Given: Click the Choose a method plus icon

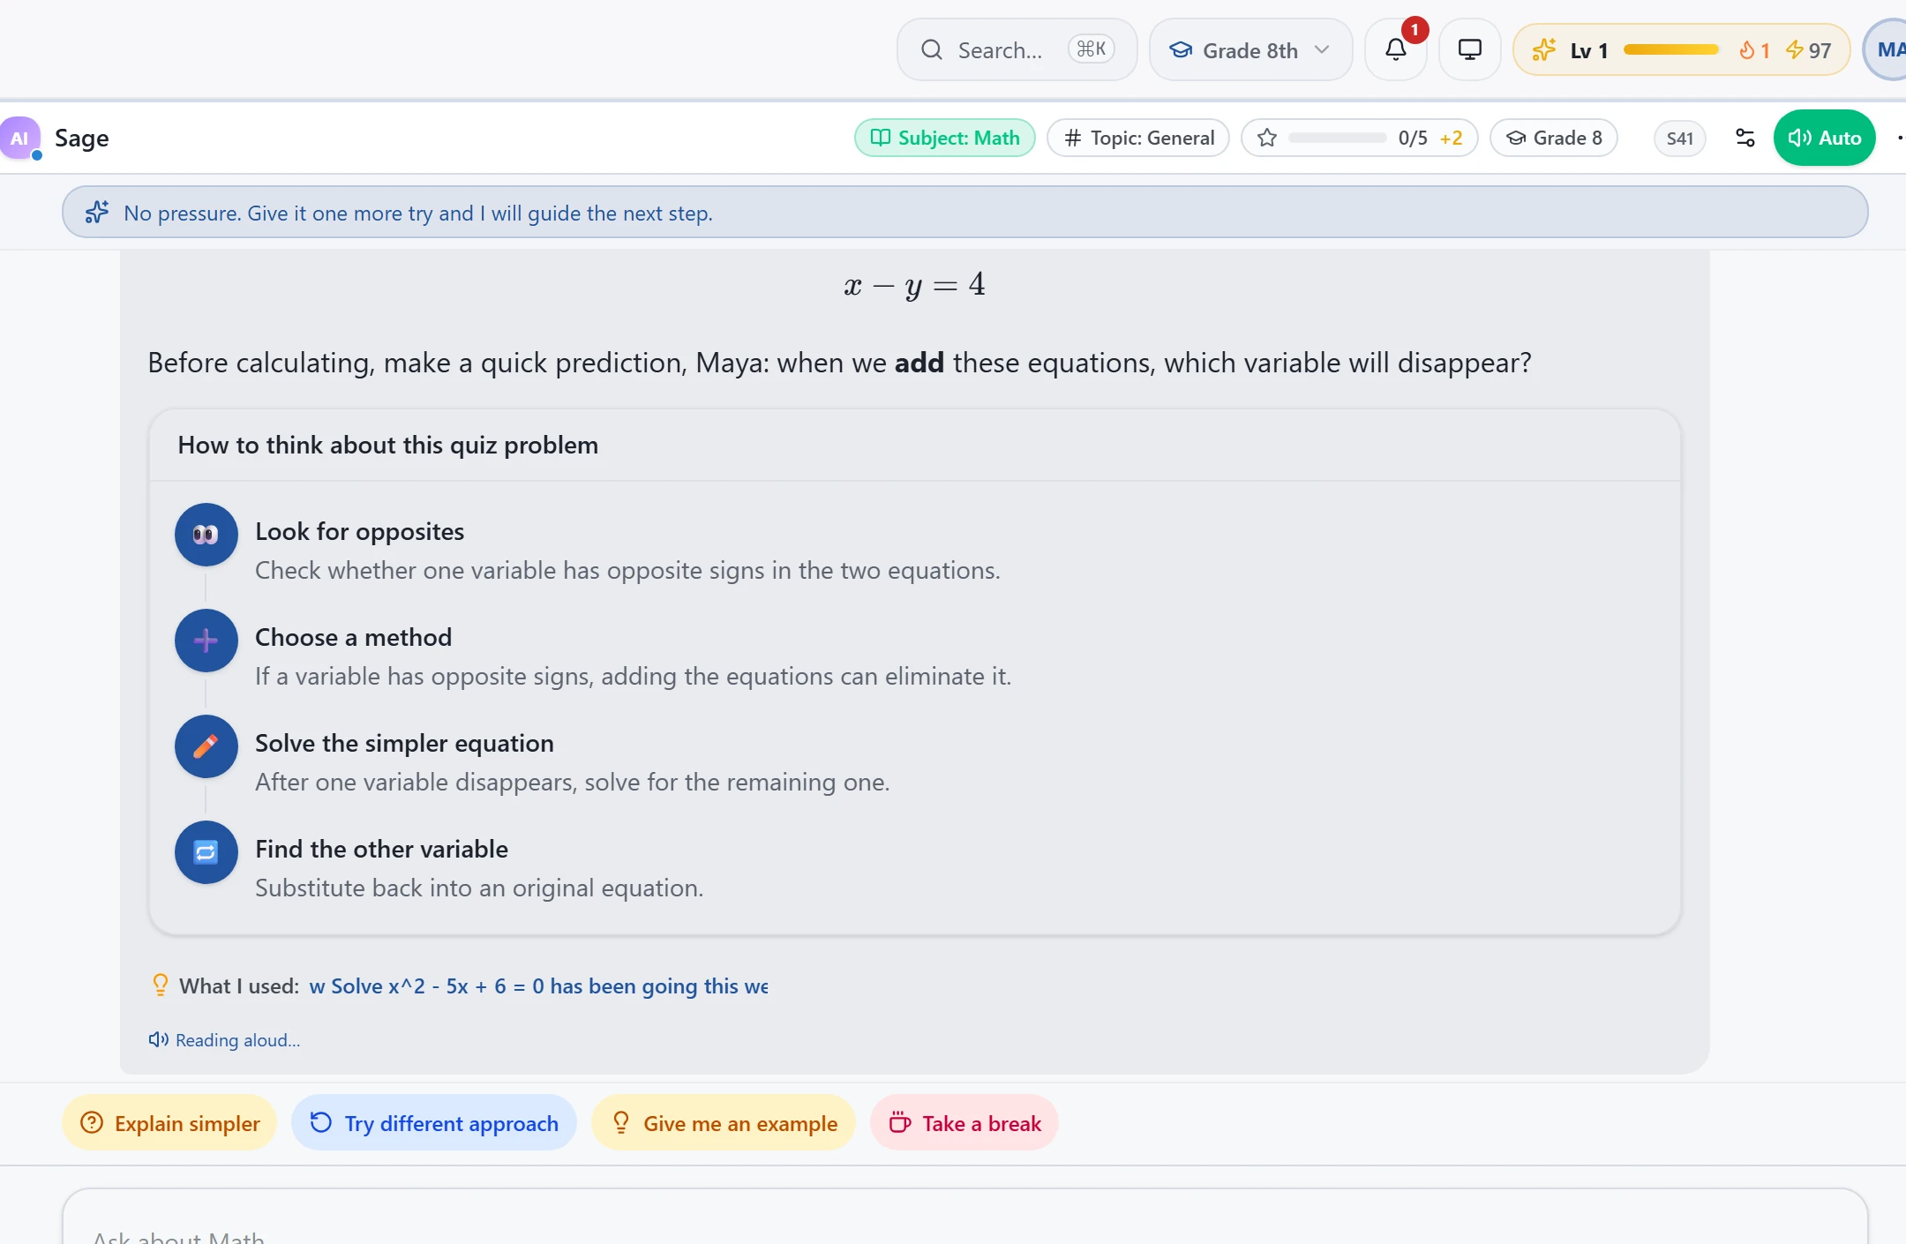Looking at the screenshot, I should click(206, 641).
